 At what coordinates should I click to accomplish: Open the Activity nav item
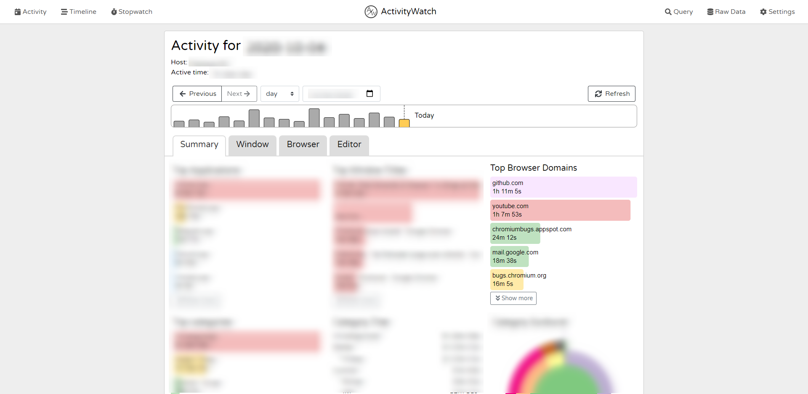click(x=30, y=12)
